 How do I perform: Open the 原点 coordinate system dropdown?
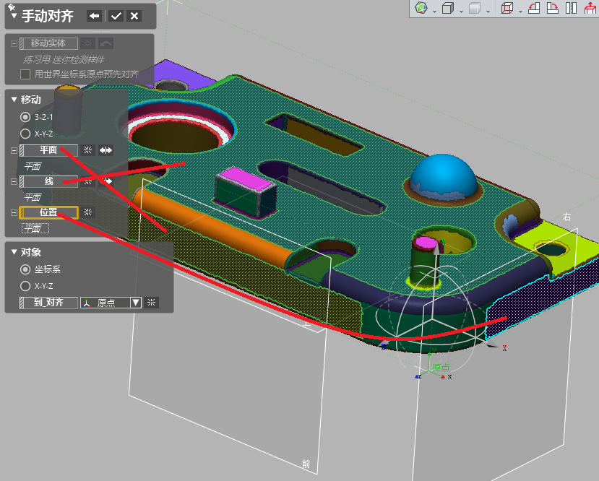point(135,303)
